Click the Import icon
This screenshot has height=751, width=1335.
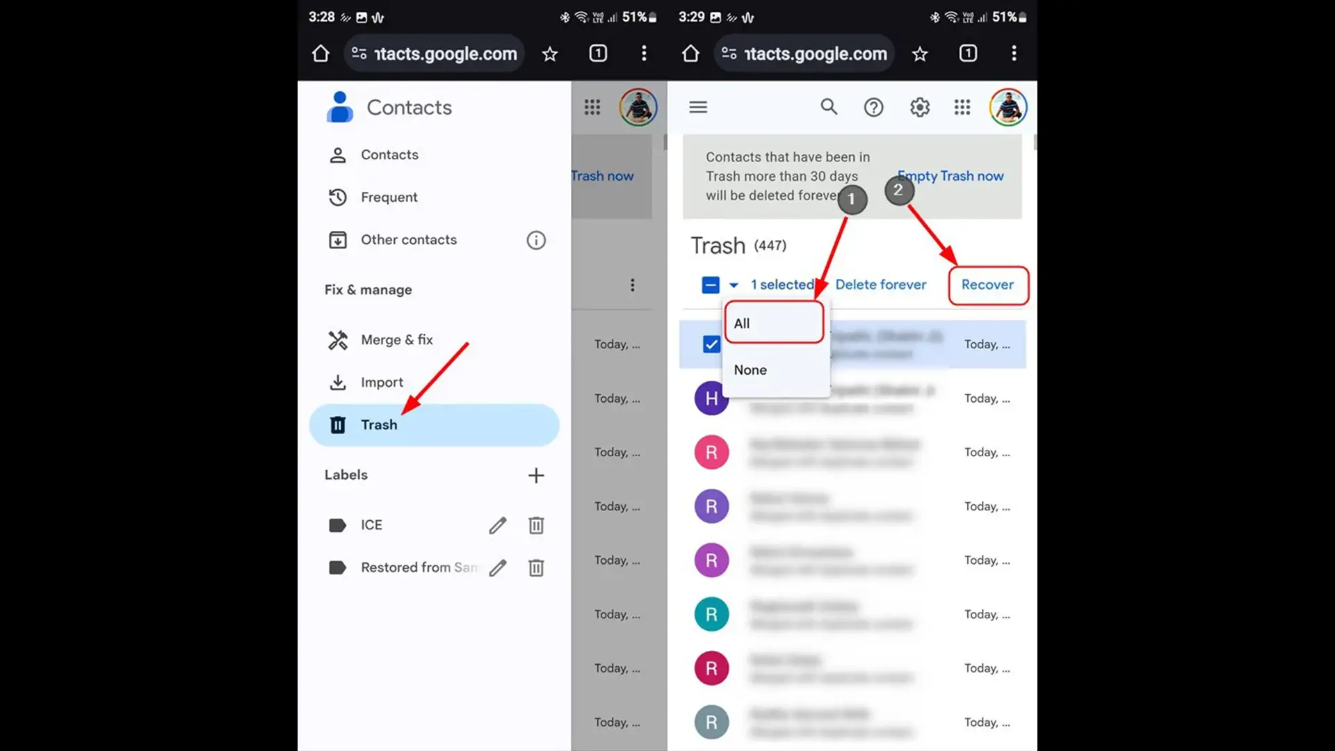point(337,382)
